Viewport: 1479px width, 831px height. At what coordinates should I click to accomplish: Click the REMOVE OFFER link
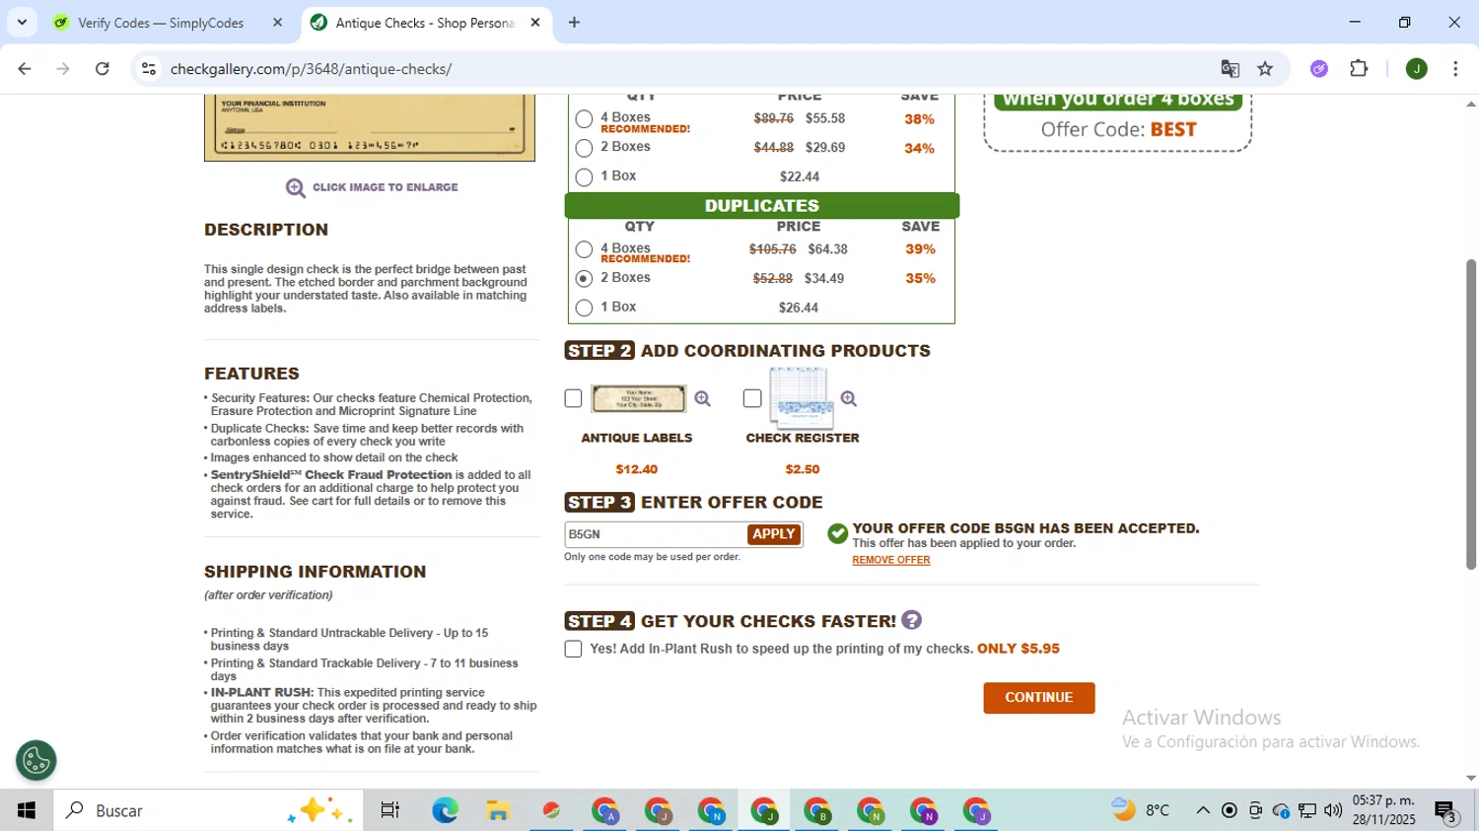pos(891,560)
